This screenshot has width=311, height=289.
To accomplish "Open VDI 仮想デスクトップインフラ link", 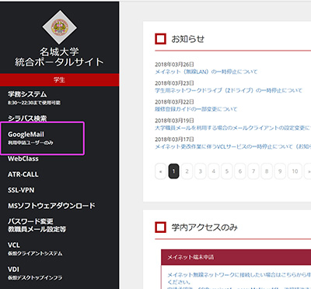I will [x=35, y=273].
